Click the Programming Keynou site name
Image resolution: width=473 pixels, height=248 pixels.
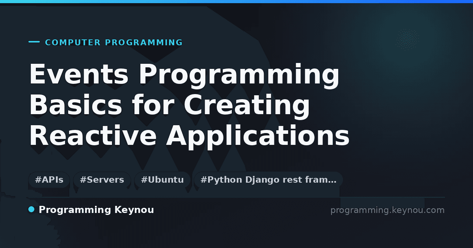click(96, 210)
